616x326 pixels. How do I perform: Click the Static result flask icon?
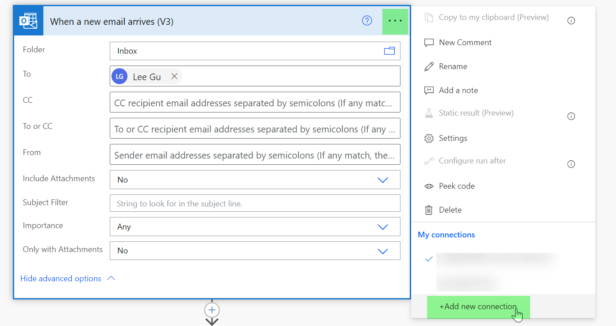[428, 113]
